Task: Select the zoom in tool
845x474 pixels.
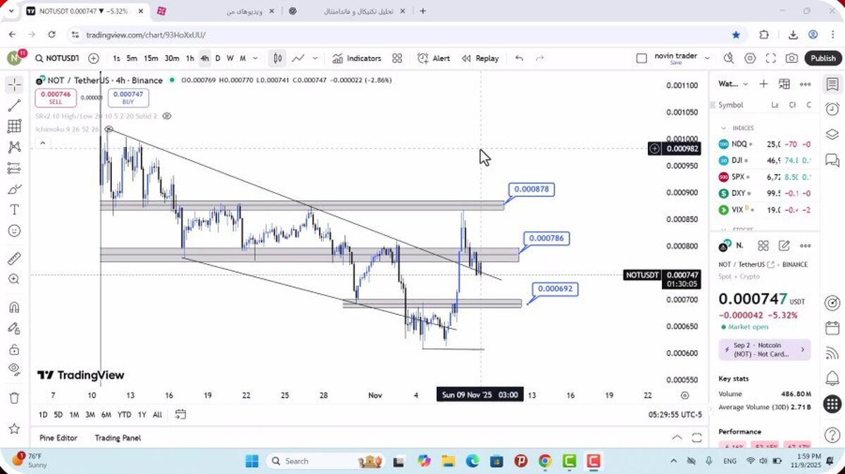Action: (14, 279)
